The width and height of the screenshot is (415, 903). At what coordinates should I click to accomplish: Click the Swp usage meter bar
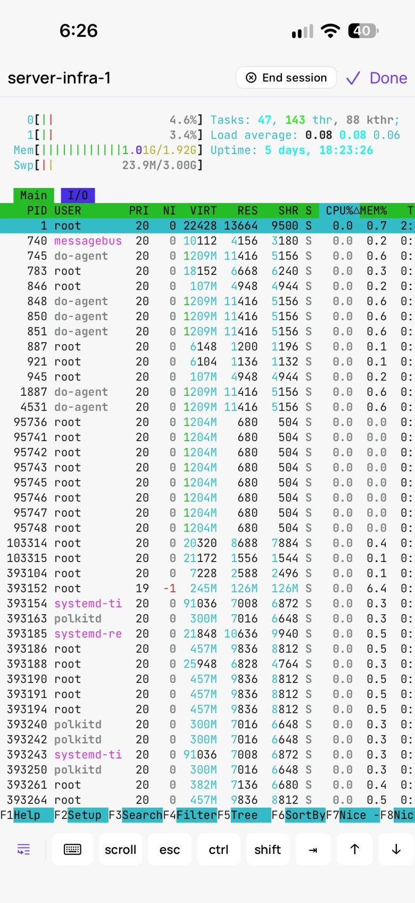point(109,165)
